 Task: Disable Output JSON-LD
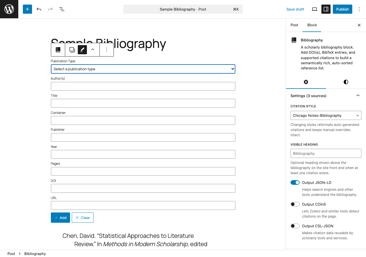[295, 182]
